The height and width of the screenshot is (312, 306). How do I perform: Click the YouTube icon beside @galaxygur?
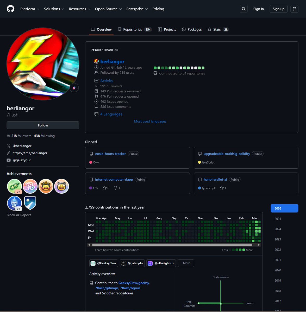point(9,160)
